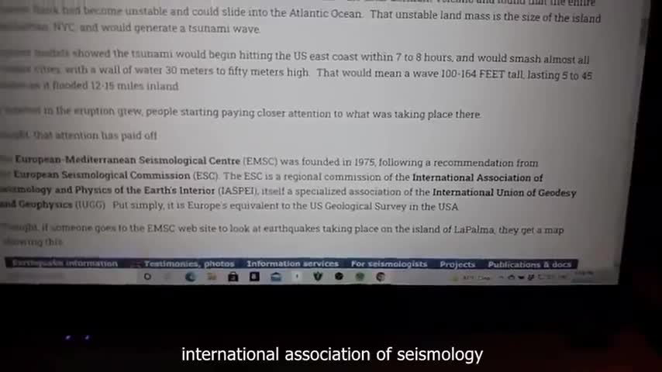Click the words US Geological Survey
The image size is (662, 372).
(358, 206)
